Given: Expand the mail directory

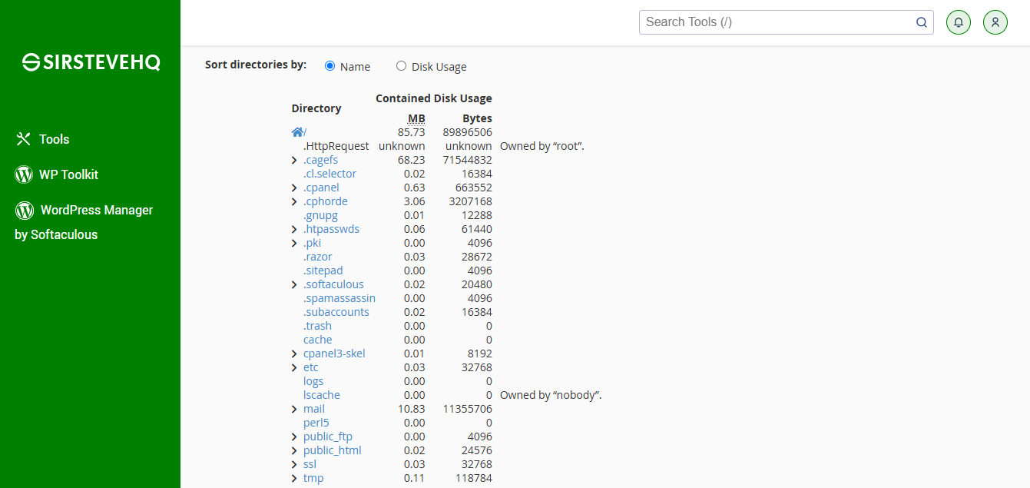Looking at the screenshot, I should (294, 409).
